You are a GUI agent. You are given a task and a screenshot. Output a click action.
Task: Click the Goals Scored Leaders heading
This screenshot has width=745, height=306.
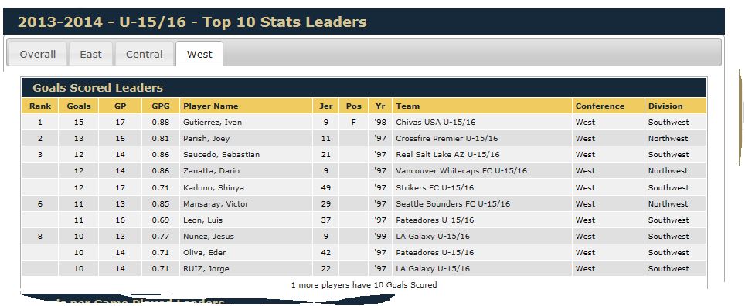[x=98, y=88]
